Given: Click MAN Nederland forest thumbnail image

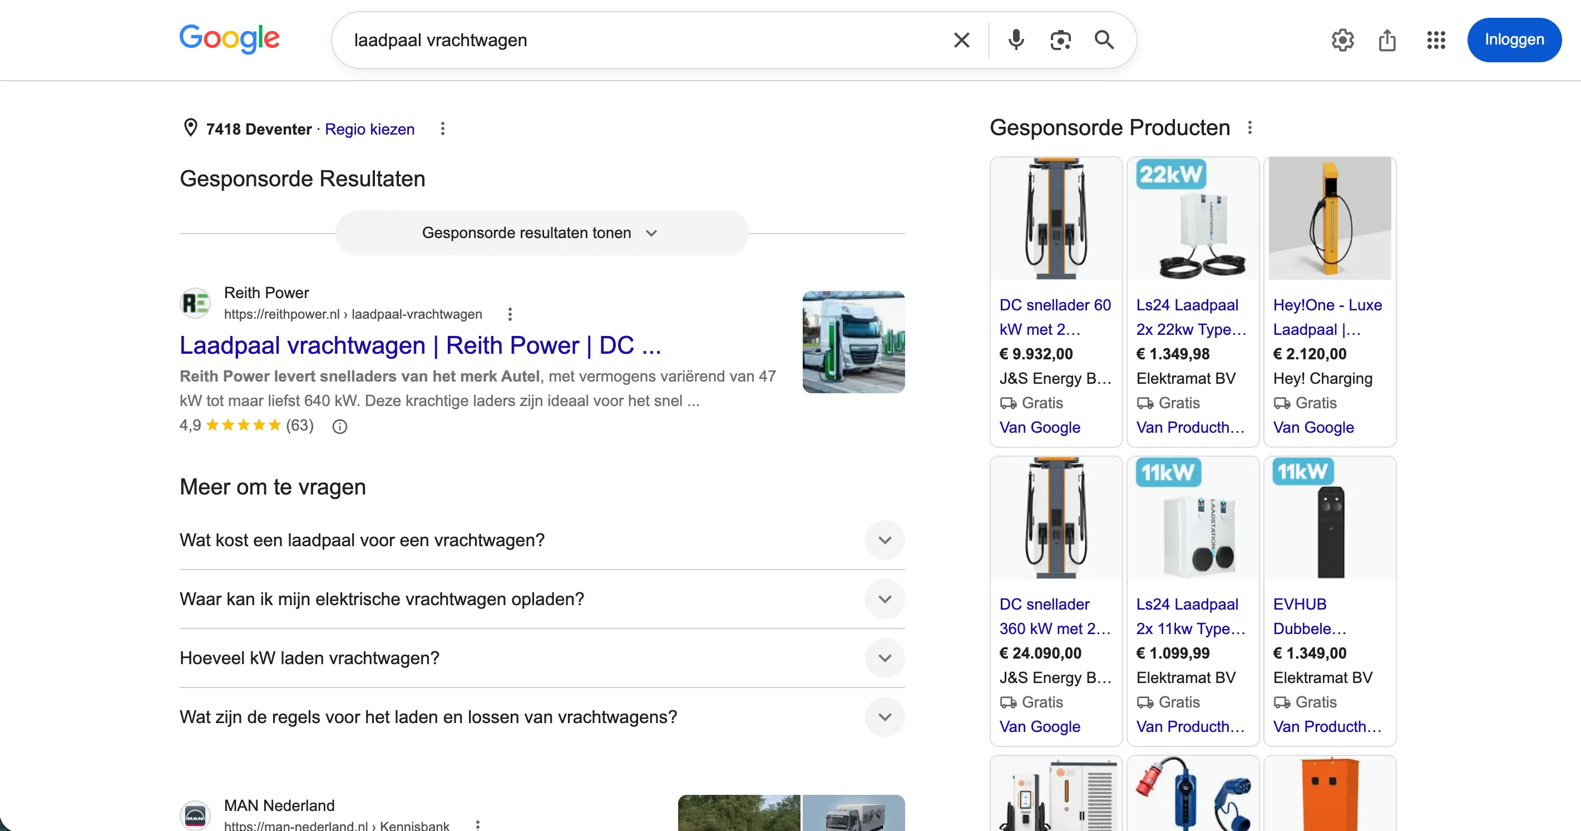Looking at the screenshot, I should pyautogui.click(x=739, y=813).
